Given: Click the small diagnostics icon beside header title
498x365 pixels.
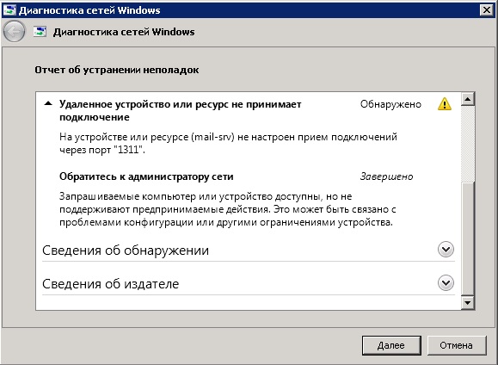Looking at the screenshot, I should 40,32.
